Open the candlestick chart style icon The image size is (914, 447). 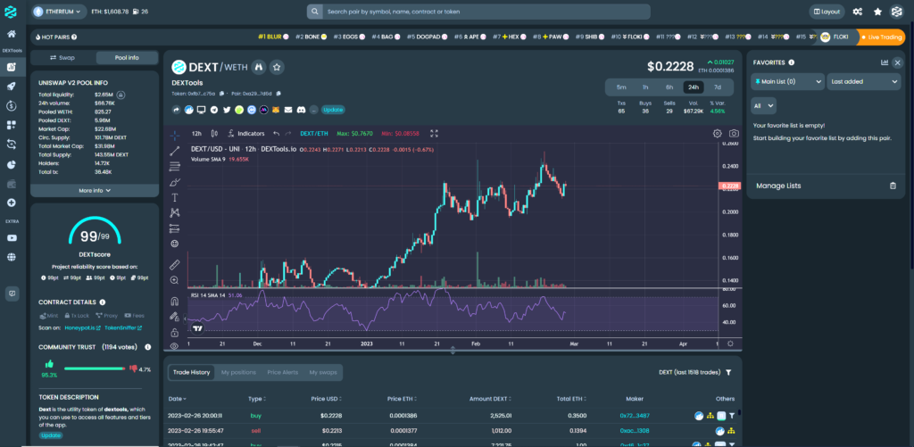(x=214, y=134)
